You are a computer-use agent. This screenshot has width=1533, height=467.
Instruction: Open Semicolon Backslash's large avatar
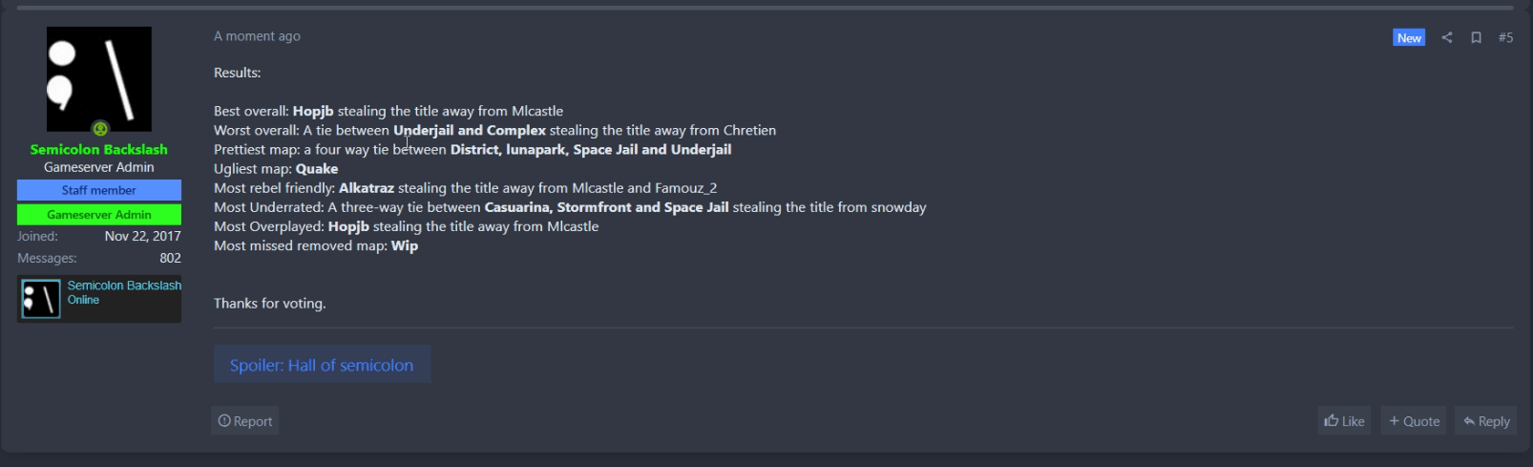point(99,78)
